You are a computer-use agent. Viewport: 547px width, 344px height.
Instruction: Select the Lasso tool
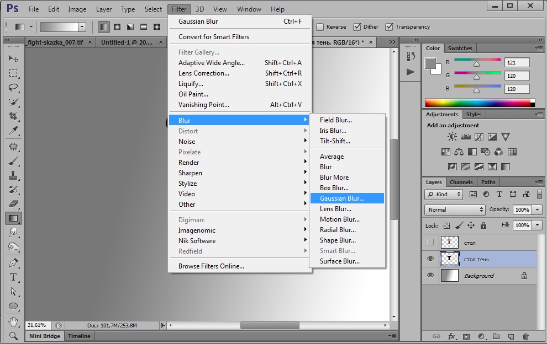point(13,88)
